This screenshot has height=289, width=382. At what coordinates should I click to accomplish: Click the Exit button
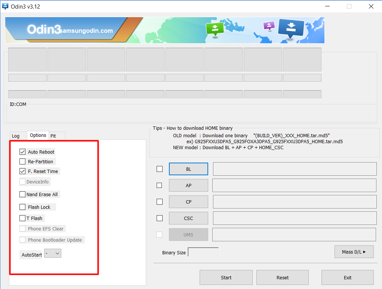348,277
